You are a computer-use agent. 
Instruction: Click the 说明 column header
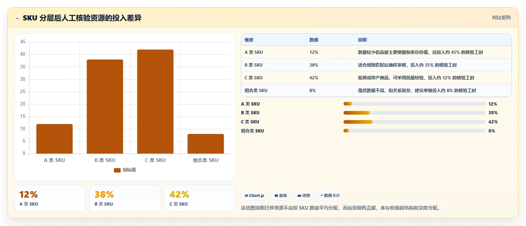point(362,40)
